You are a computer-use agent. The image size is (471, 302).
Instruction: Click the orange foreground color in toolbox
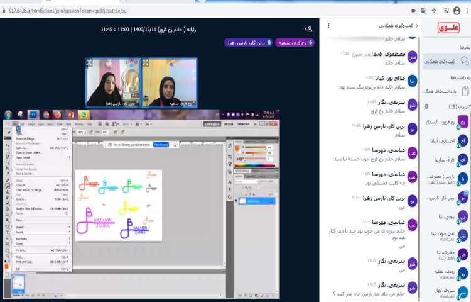tap(7, 267)
